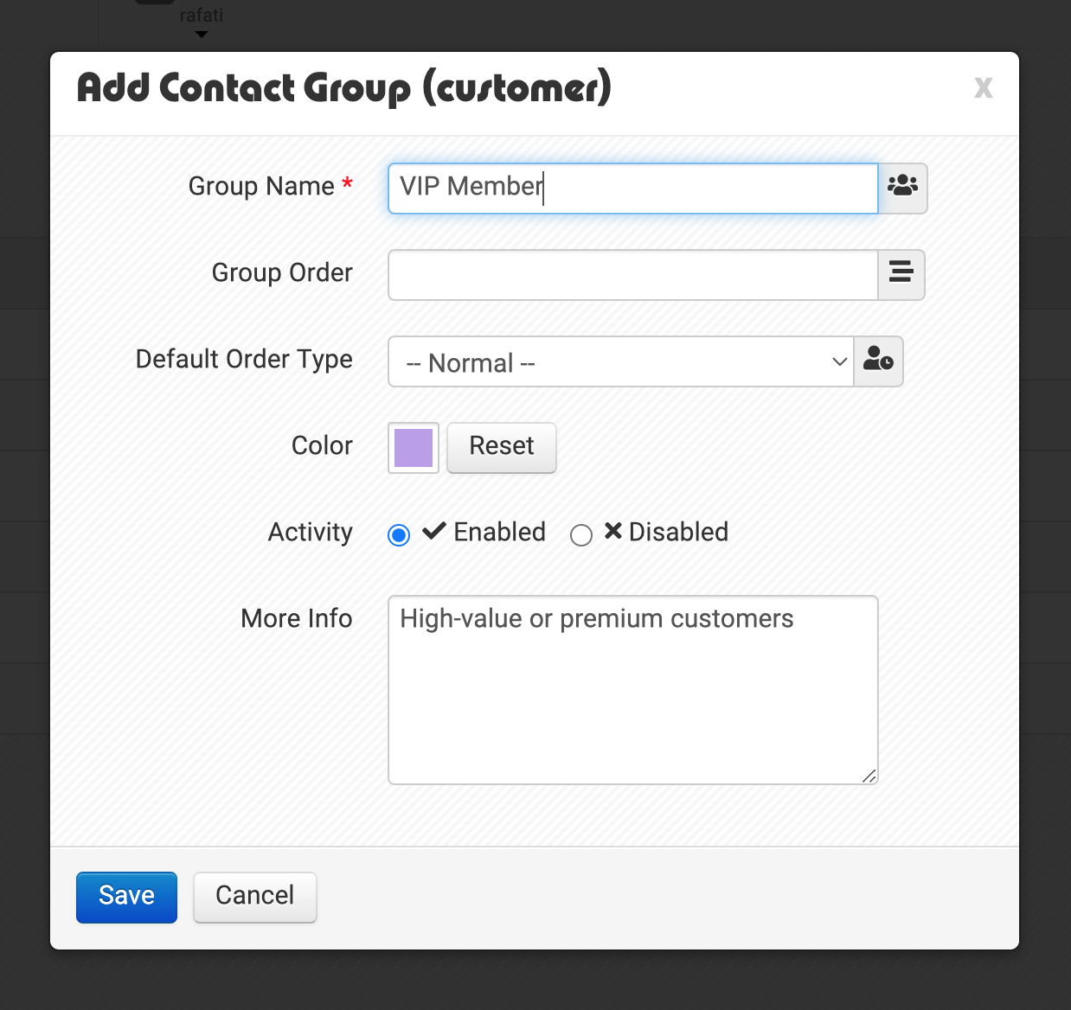Click into the Group Order field
This screenshot has width=1071, height=1010.
click(x=633, y=275)
